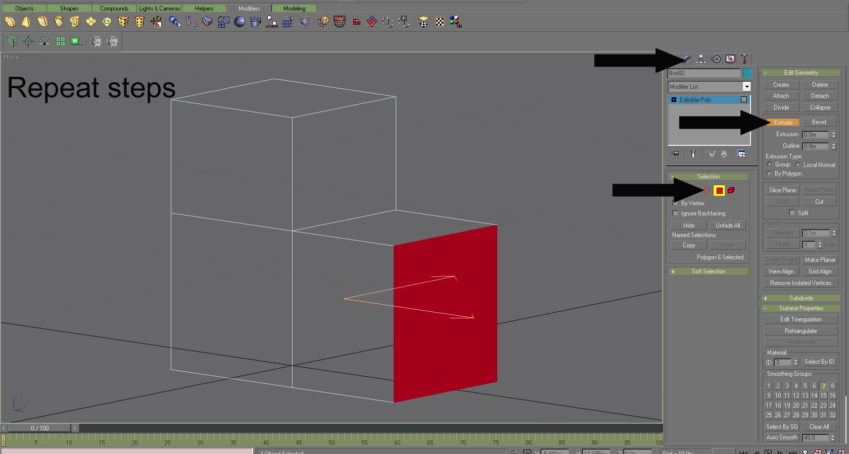This screenshot has height=454, width=849.
Task: Click the XForm modifier icon
Action: pyautogui.click(x=272, y=22)
